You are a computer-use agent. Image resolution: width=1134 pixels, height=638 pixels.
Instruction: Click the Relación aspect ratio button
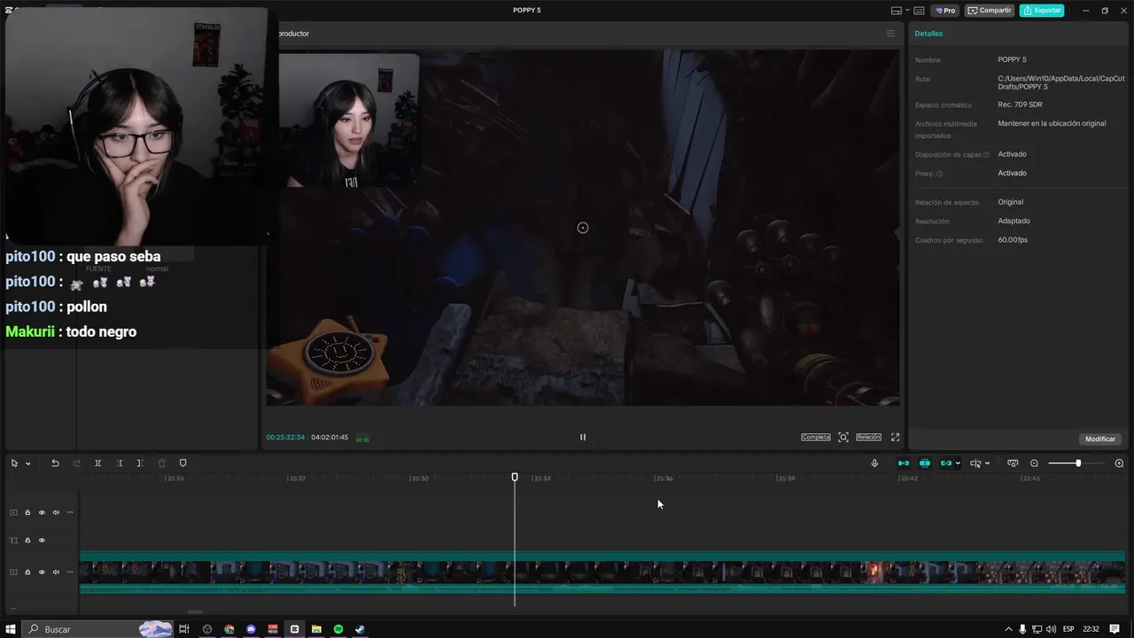tap(868, 437)
